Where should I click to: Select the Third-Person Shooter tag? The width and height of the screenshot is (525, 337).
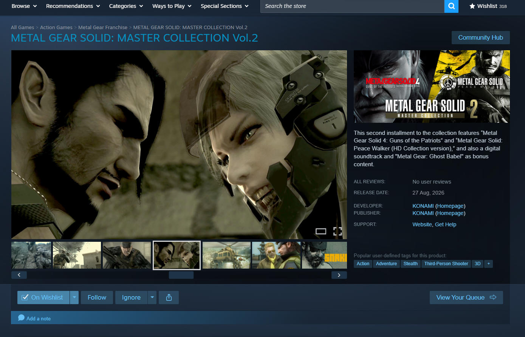[x=446, y=264]
